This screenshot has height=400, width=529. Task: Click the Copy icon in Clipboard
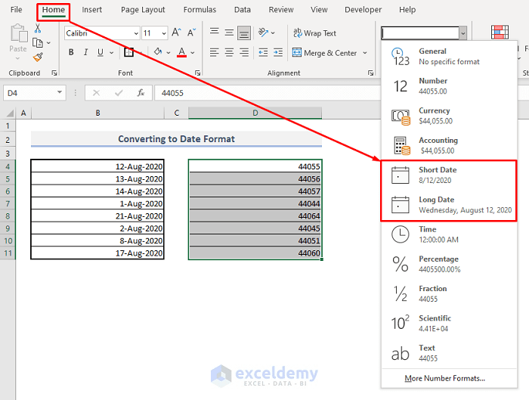38,43
